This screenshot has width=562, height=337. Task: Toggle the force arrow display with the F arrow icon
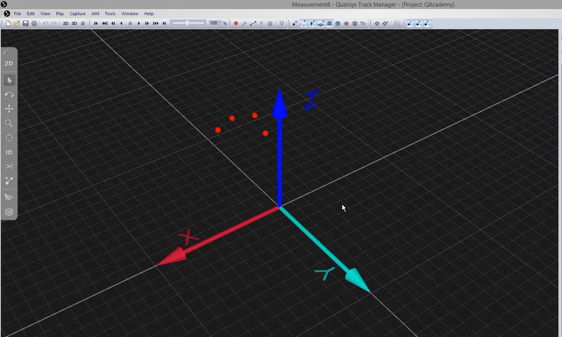coord(312,23)
